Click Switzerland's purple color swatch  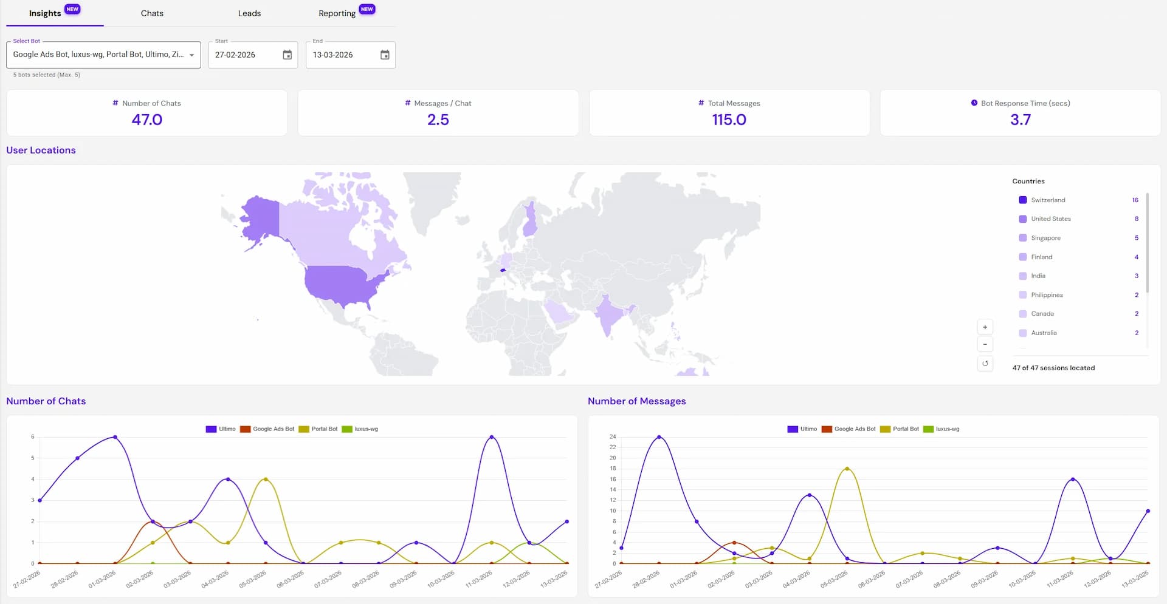click(1023, 200)
